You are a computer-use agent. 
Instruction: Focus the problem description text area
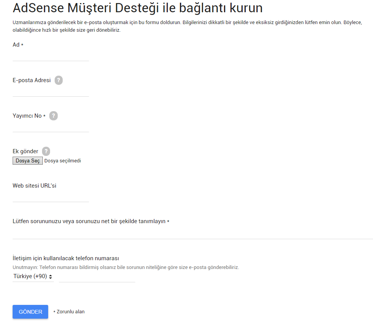coord(193,233)
